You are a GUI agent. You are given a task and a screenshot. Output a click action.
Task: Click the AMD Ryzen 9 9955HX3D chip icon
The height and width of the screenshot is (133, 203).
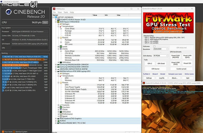coord(58,22)
